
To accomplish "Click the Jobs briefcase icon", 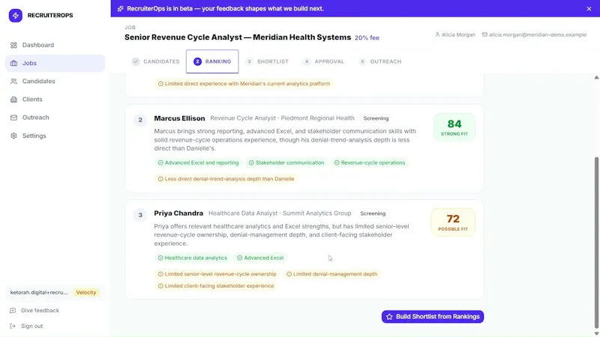I will [13, 63].
